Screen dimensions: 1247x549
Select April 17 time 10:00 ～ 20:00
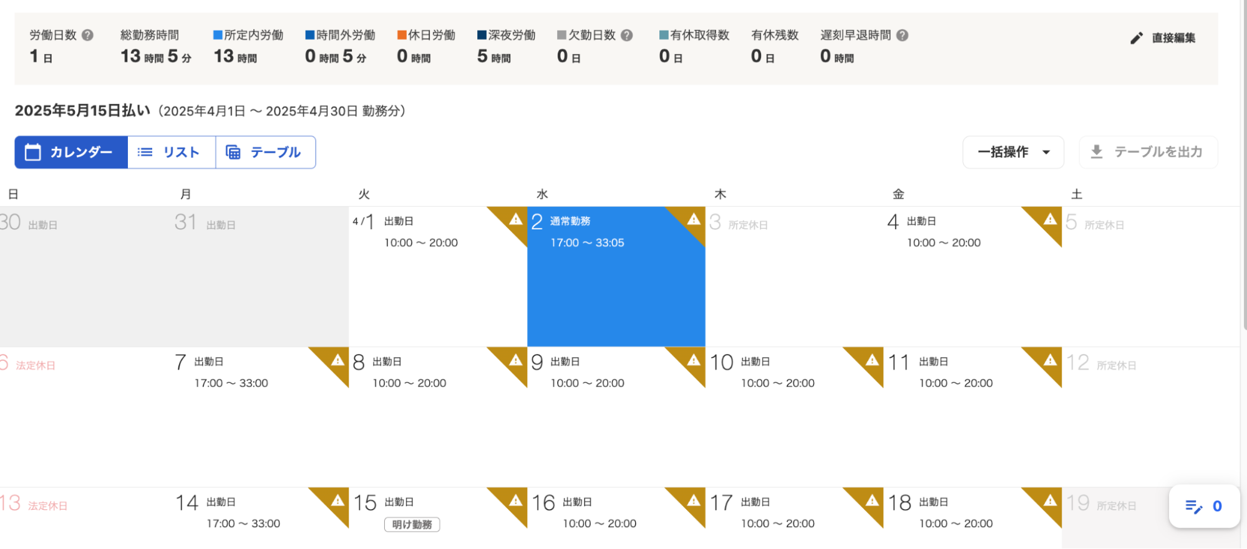point(778,523)
